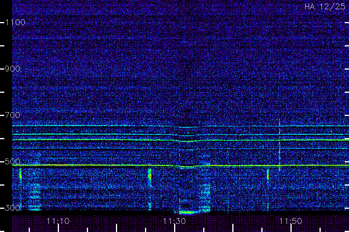
Task: Click the 11:10 time axis label
Action: (x=58, y=221)
